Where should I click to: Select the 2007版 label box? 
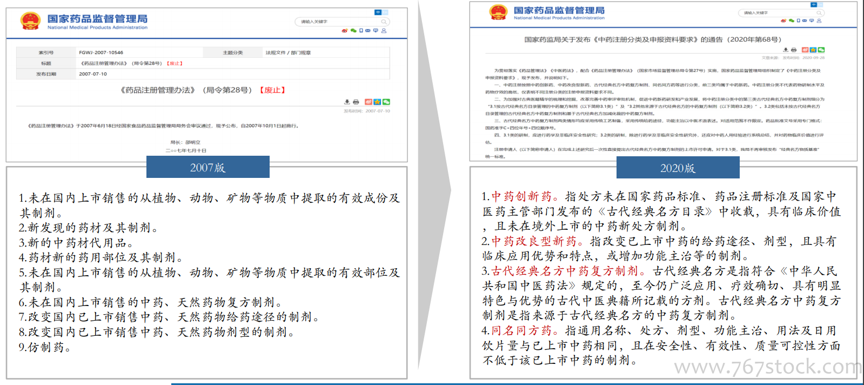[x=208, y=167]
